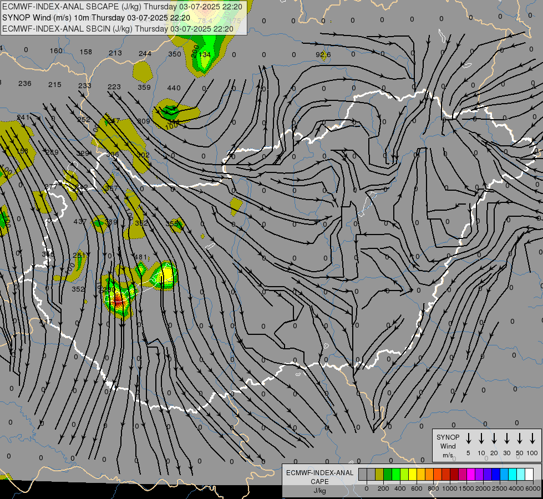Click the SYNOP Wind 10m header line
The image size is (543, 499).
(x=96, y=18)
